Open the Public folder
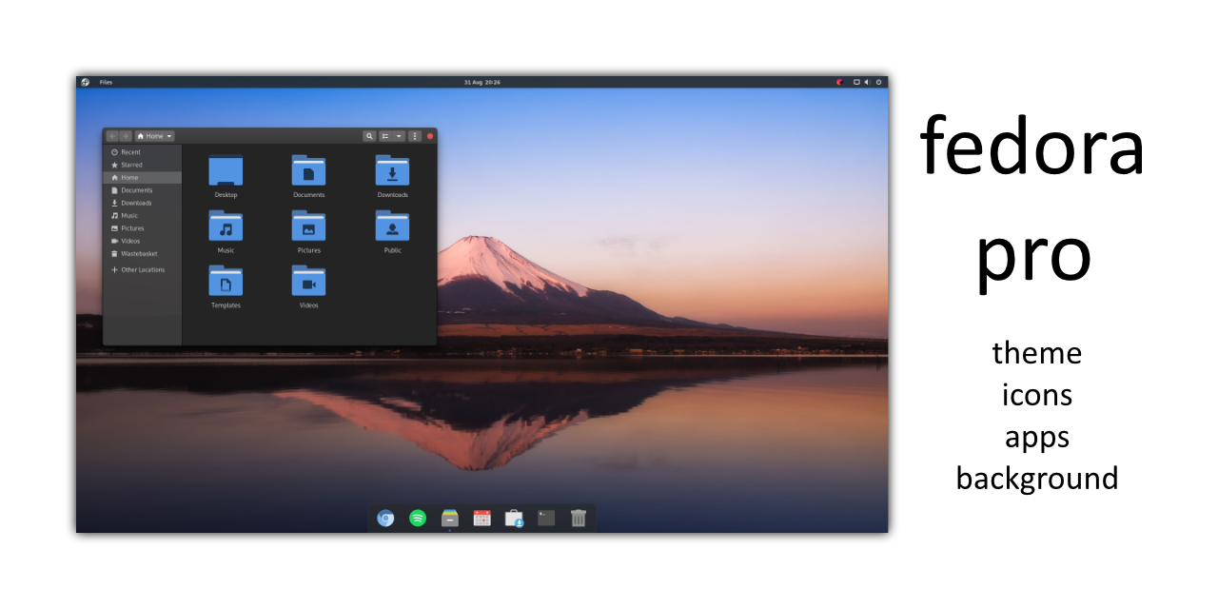This screenshot has height=609, width=1218. 392,226
